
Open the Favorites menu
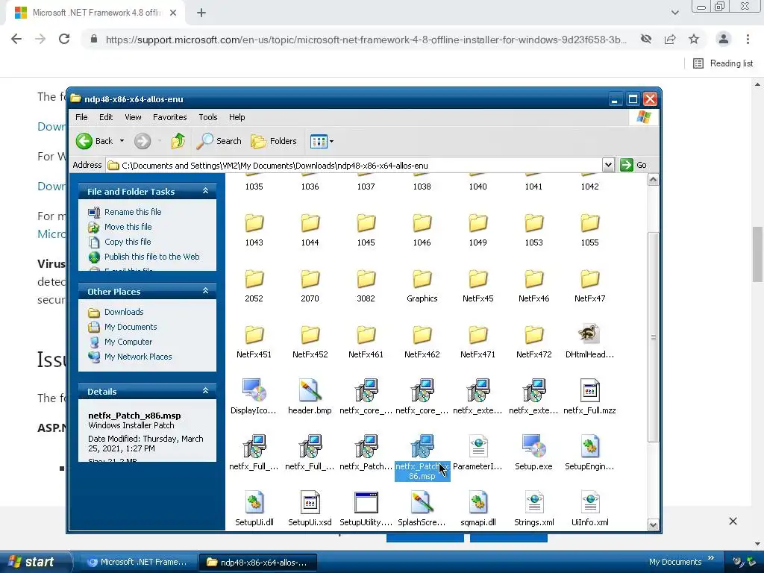169,117
